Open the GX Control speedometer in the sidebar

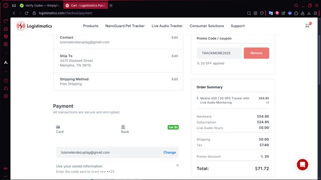pos(6,21)
